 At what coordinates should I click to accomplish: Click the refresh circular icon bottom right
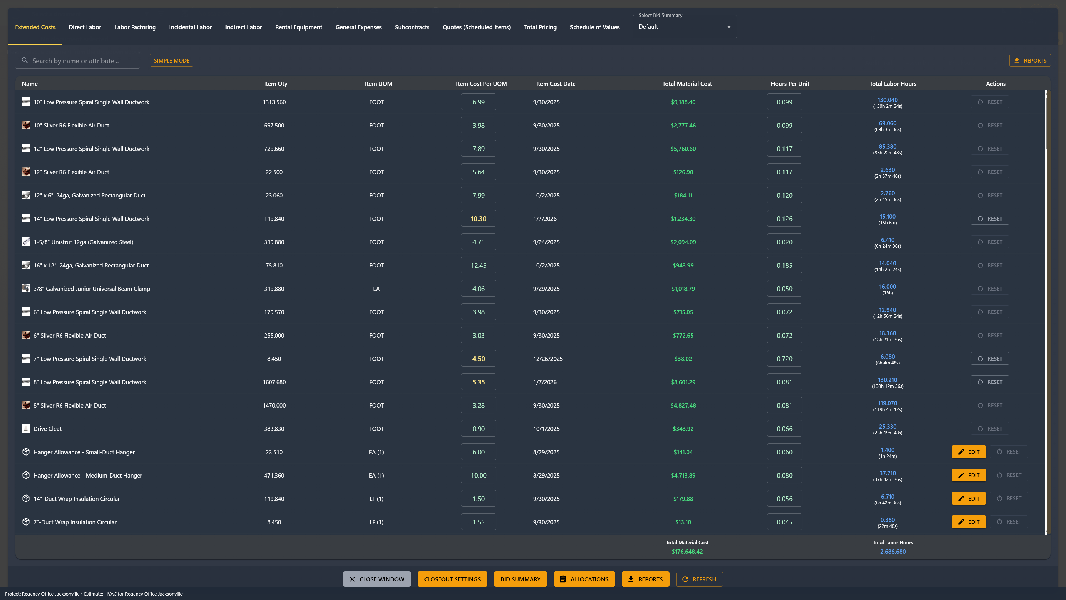click(686, 579)
